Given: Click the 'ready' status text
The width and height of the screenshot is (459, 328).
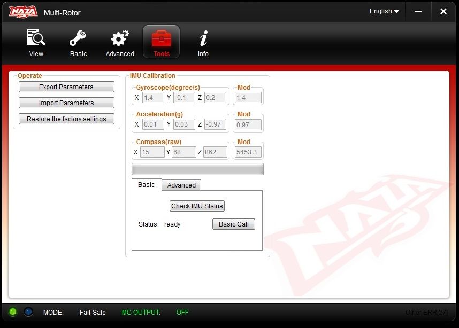Looking at the screenshot, I should click(x=172, y=224).
